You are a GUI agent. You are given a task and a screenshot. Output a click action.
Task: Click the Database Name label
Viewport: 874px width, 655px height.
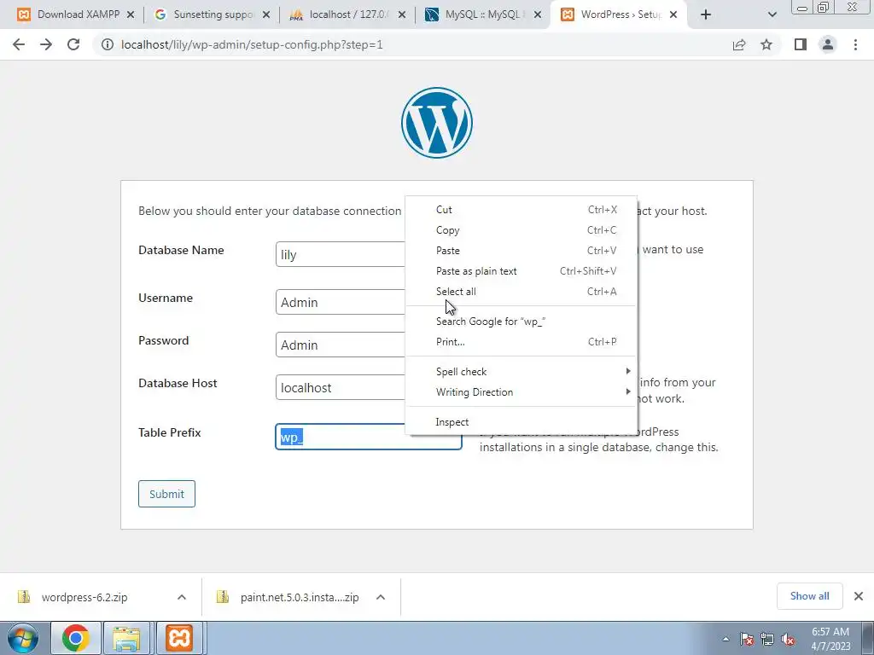(x=181, y=250)
